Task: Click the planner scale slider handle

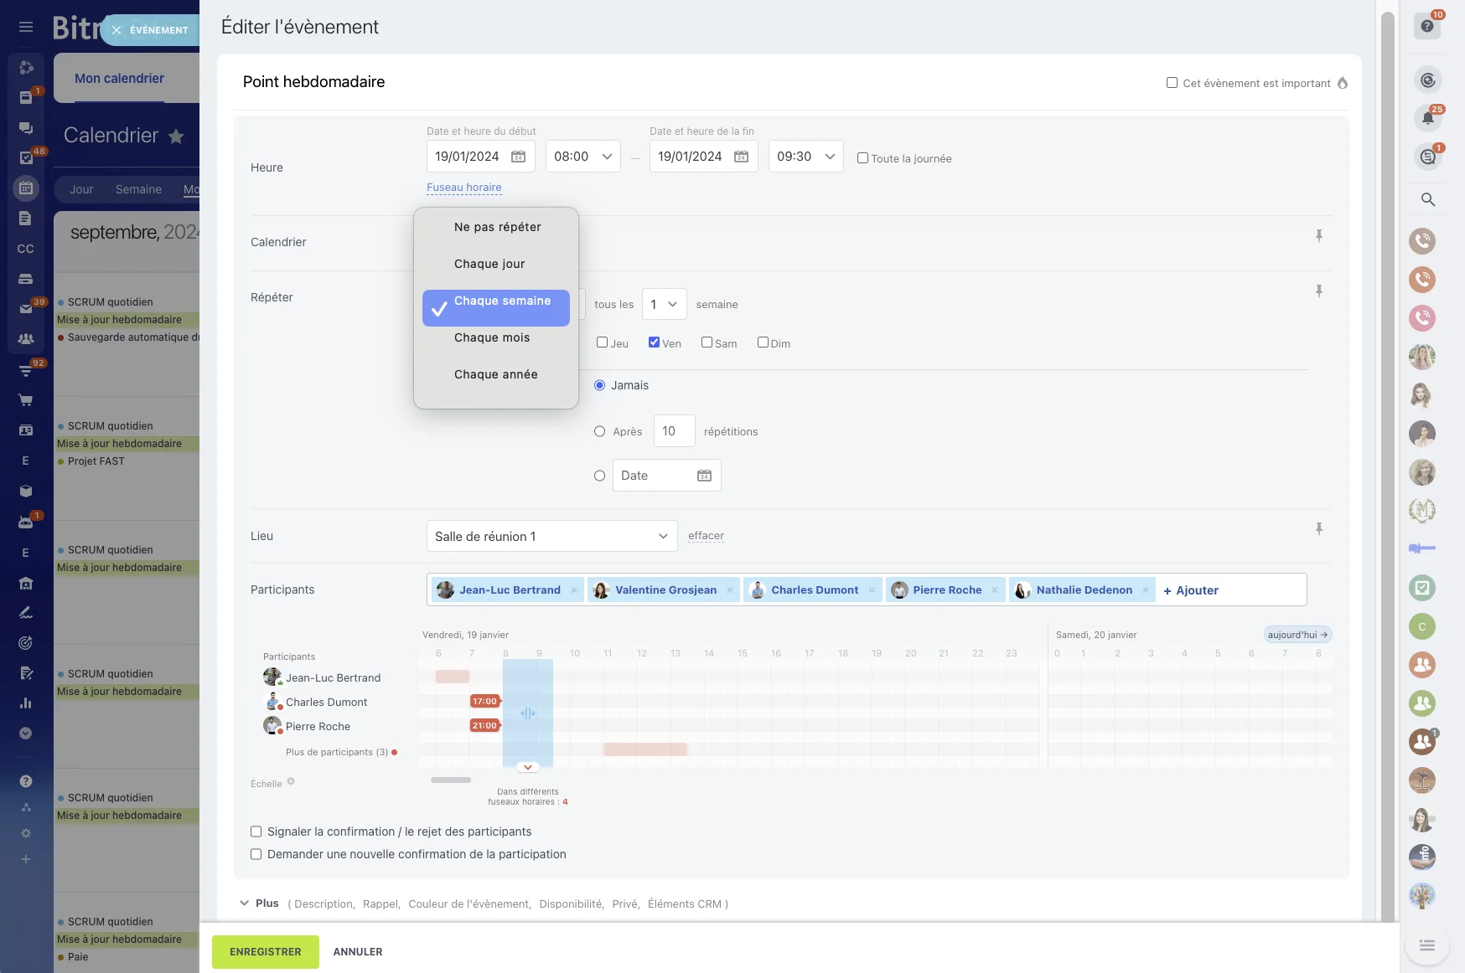Action: (451, 780)
